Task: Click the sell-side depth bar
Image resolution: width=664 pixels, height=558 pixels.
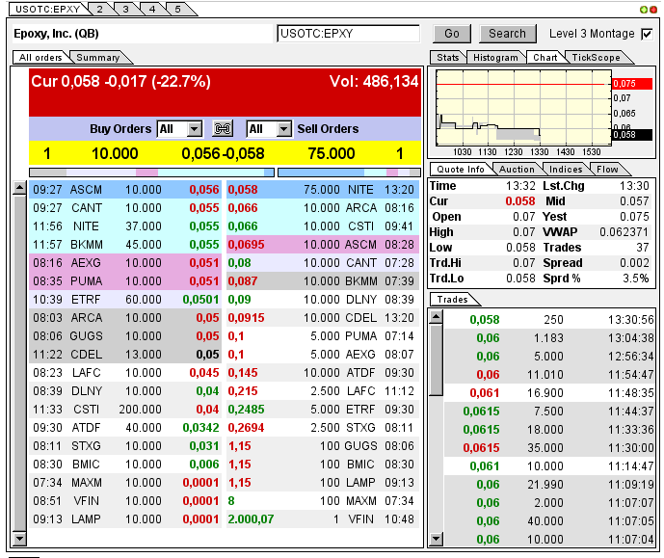Action: (x=350, y=173)
